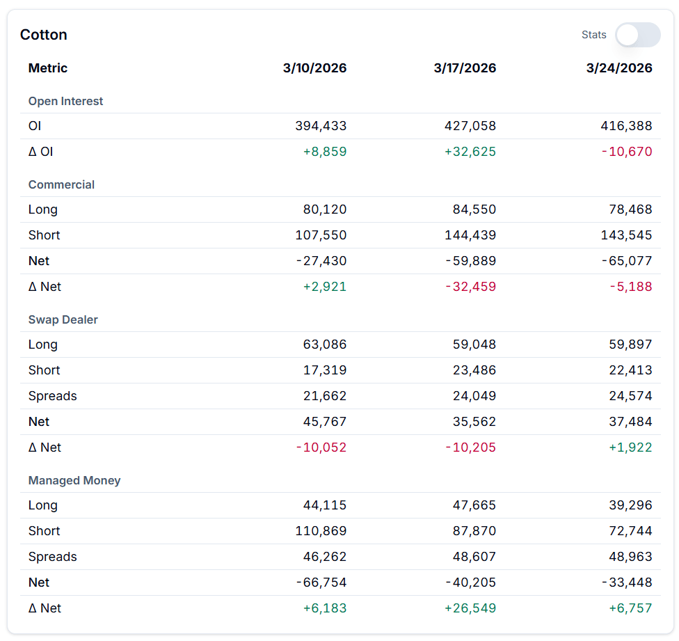Click the Commercial section heading
This screenshot has width=679, height=641.
pyautogui.click(x=61, y=184)
